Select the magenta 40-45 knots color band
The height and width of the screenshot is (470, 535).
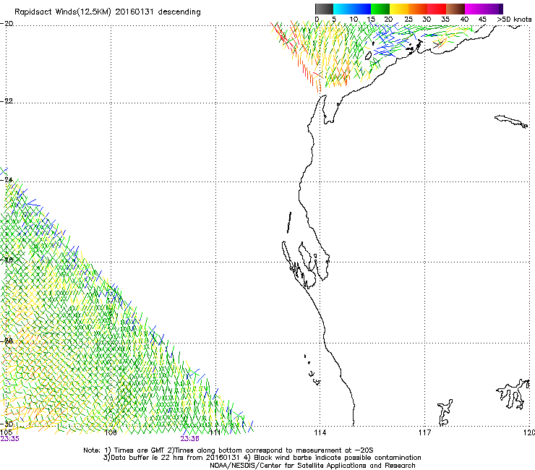coord(474,9)
